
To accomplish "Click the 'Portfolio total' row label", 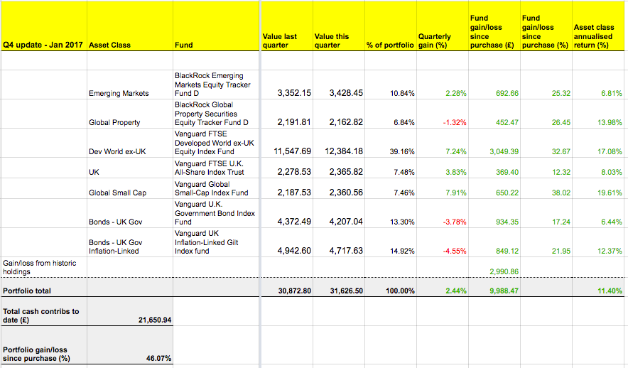I will 27,291.
